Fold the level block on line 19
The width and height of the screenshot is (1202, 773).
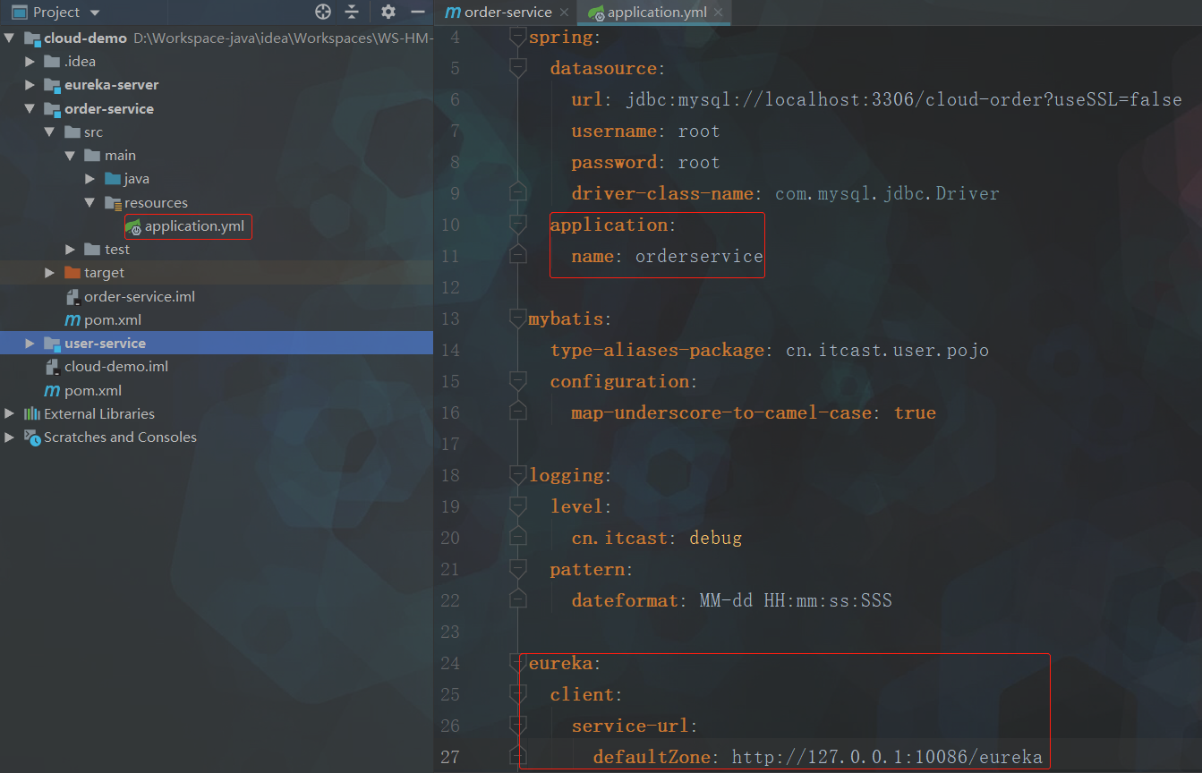click(x=517, y=506)
